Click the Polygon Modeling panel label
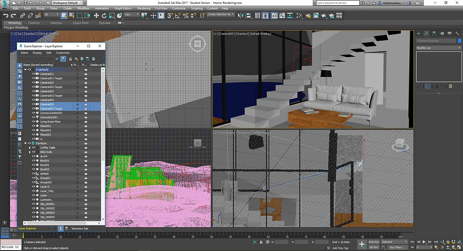This screenshot has height=251, width=463. tap(16, 27)
